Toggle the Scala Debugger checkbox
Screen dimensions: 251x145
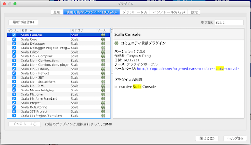click(14, 43)
